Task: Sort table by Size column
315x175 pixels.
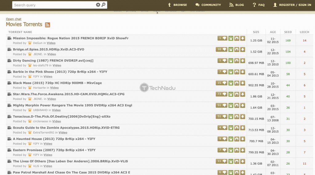Action: [x=256, y=32]
